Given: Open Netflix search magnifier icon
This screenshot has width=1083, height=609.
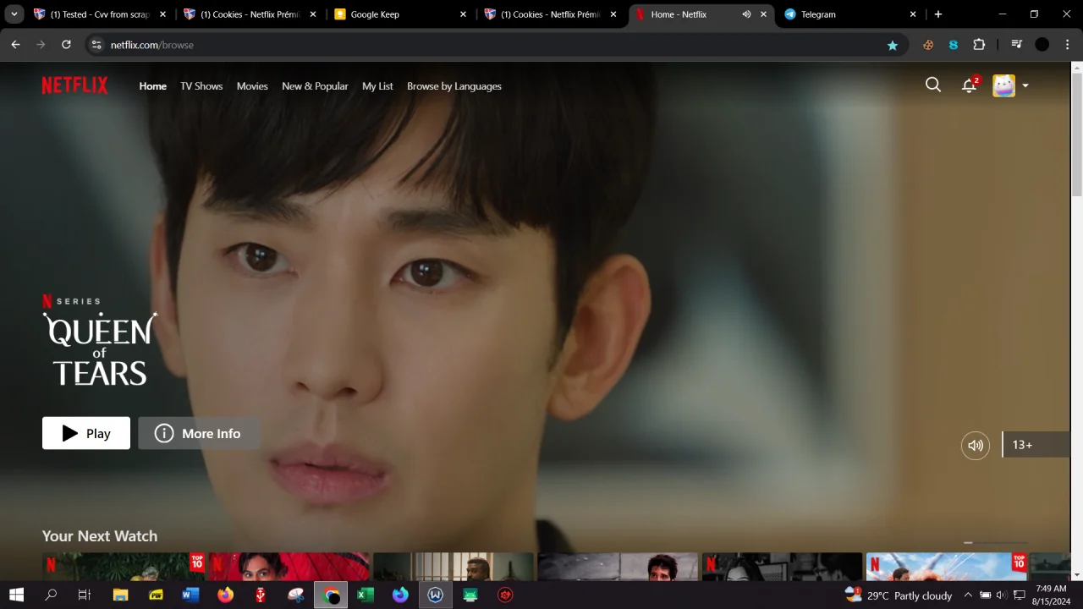Looking at the screenshot, I should [933, 85].
